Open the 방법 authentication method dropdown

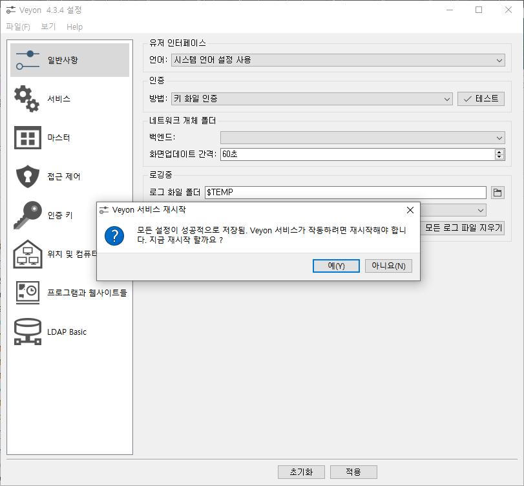[312, 99]
